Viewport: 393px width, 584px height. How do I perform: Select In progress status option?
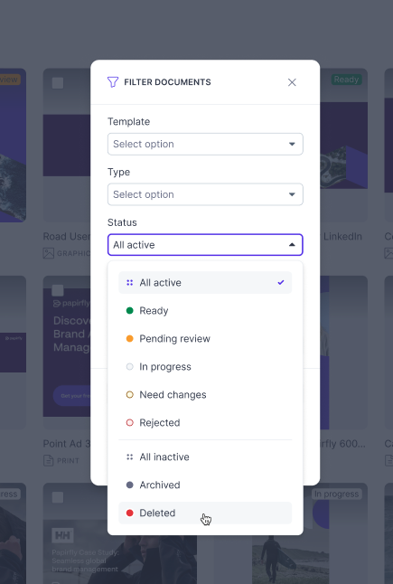(205, 367)
